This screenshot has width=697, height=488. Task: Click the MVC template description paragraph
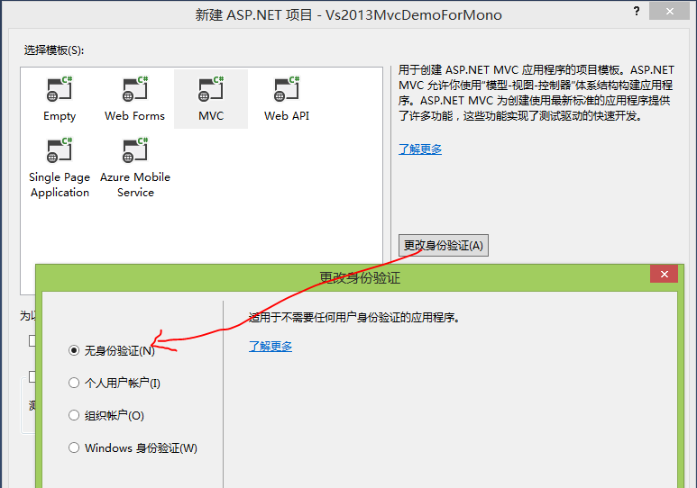coord(537,93)
